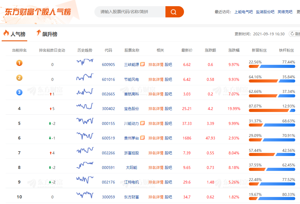The image size is (300, 204).
Task: Click orange tag icon next to 三峡能源
Action: [x=142, y=64]
